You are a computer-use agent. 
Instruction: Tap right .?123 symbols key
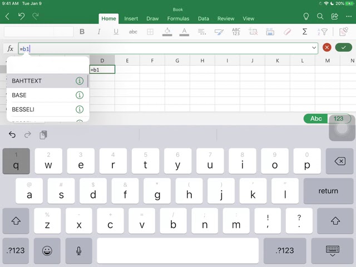tap(285, 251)
